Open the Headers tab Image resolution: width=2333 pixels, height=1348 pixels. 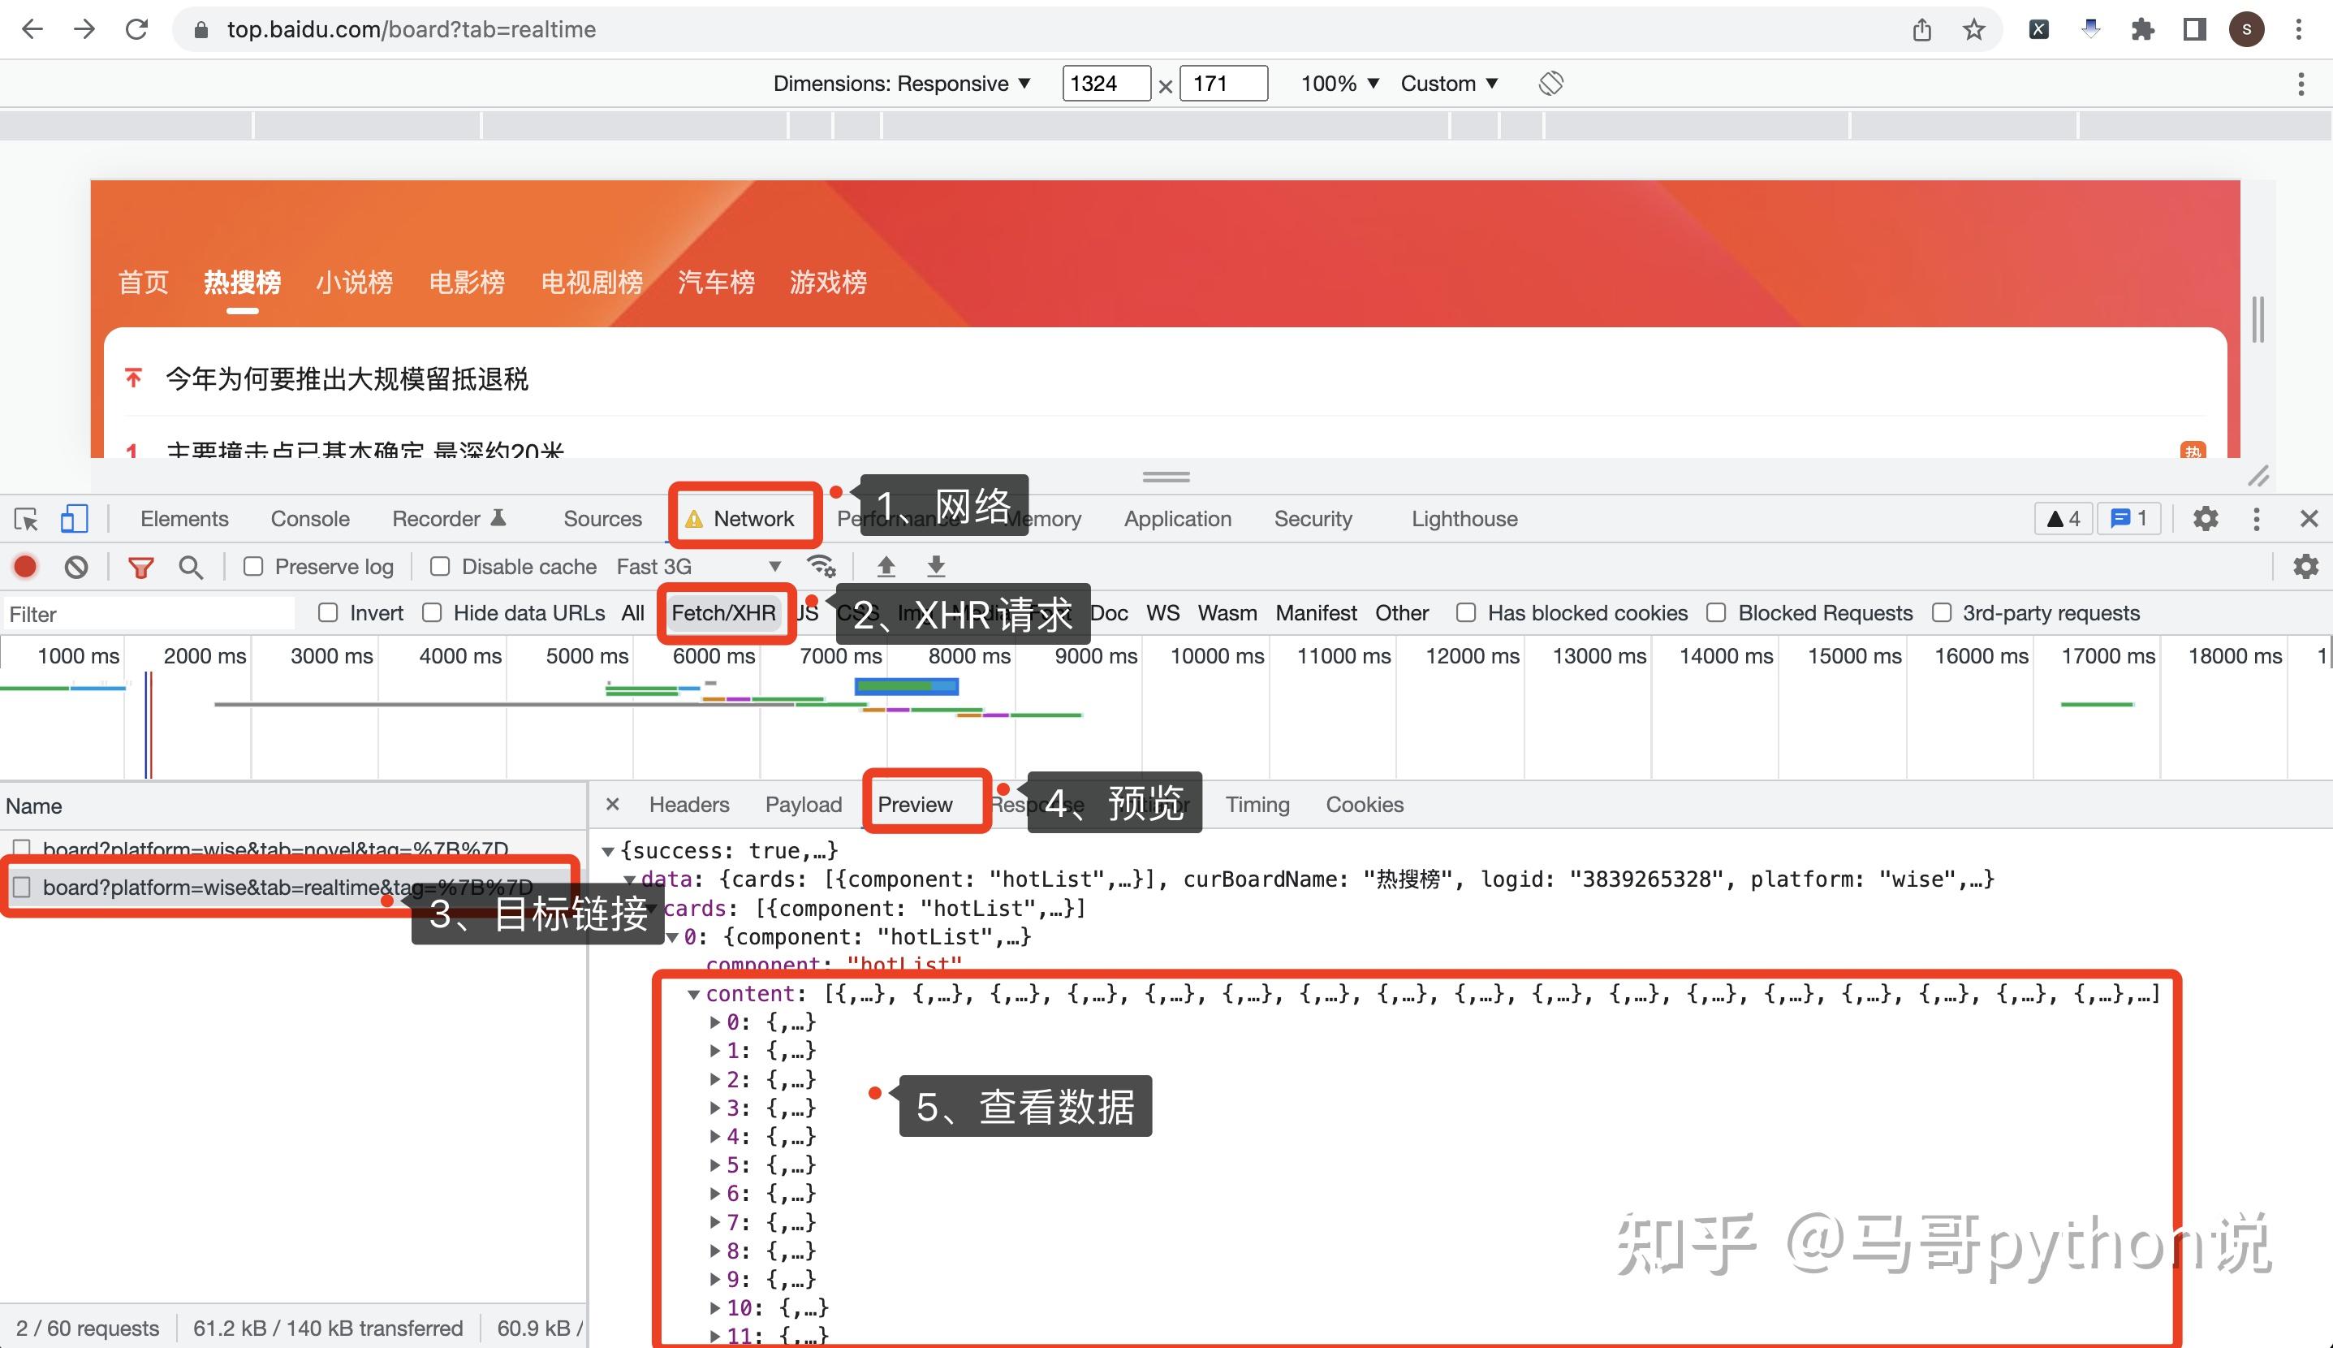pyautogui.click(x=689, y=805)
